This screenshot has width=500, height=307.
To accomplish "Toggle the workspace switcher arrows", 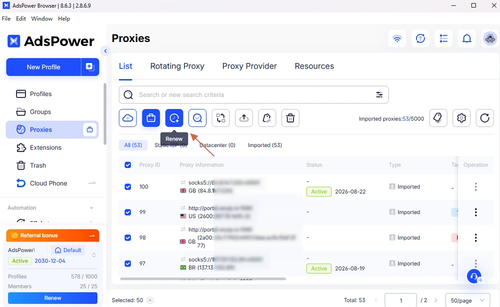I will [x=94, y=255].
